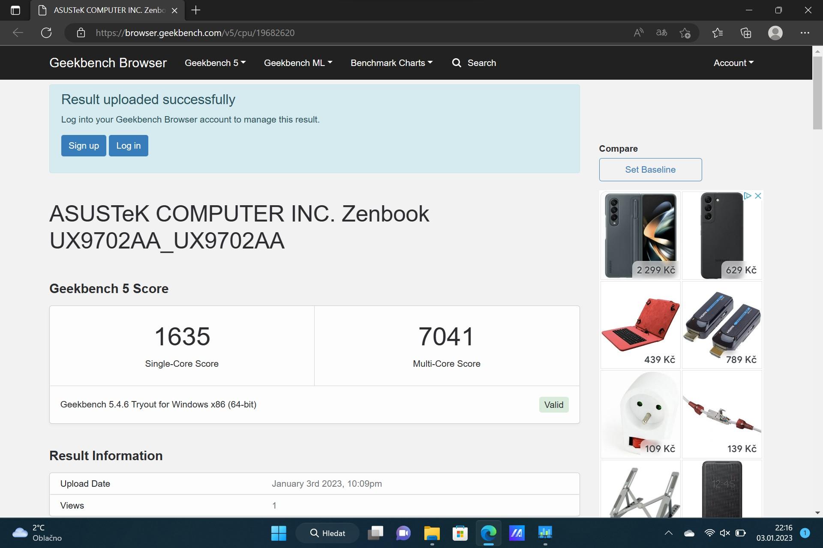Expand the Account dropdown
This screenshot has width=823, height=548.
(x=733, y=63)
